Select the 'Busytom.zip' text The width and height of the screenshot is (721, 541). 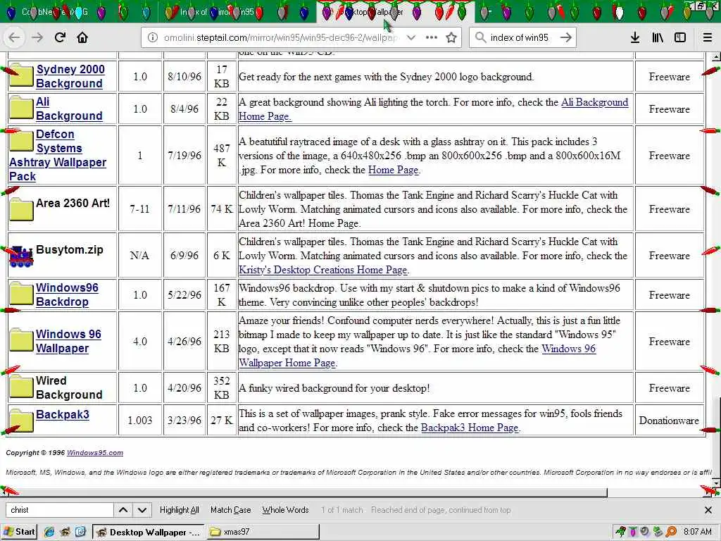(x=70, y=249)
